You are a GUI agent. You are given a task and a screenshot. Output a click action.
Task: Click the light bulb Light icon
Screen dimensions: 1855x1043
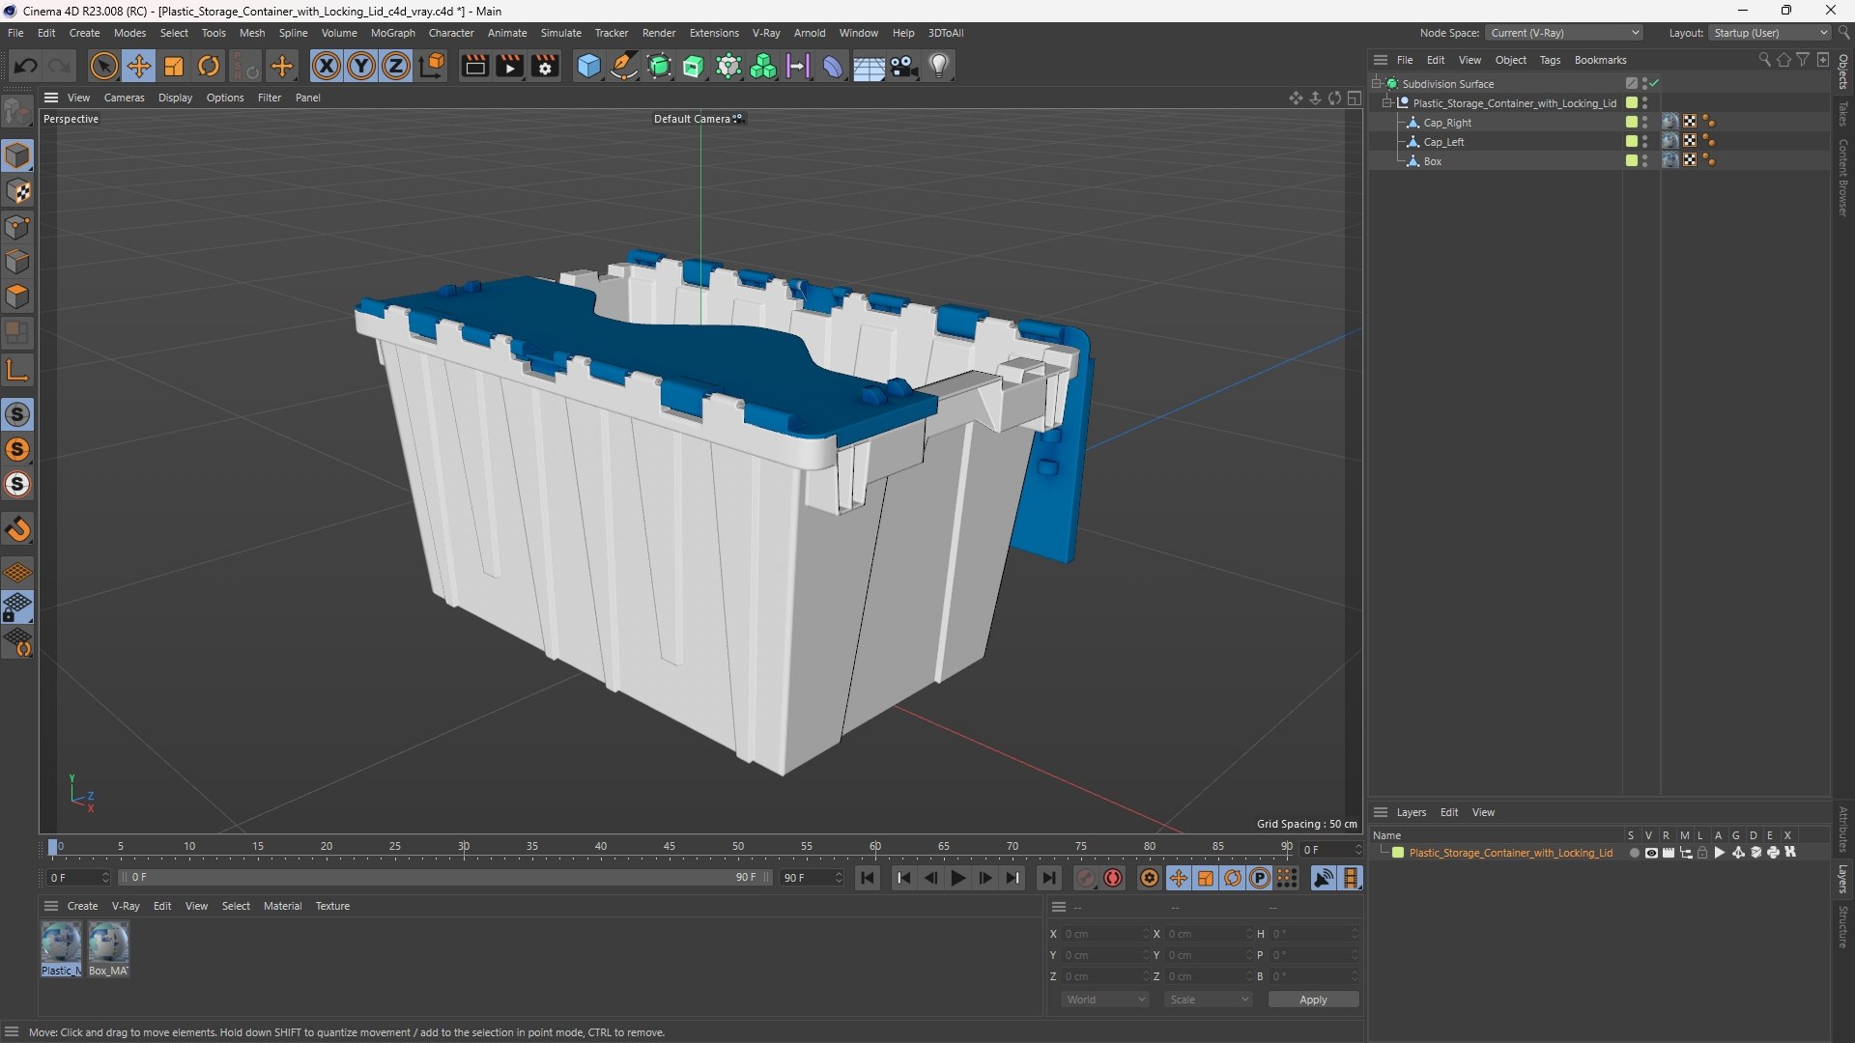[x=939, y=66]
